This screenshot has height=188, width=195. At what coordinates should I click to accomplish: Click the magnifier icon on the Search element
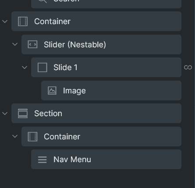click(x=43, y=1)
